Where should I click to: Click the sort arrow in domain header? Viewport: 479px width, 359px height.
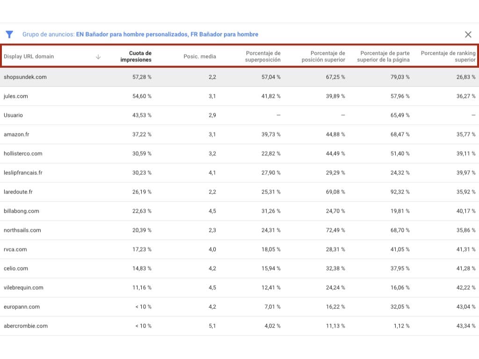click(98, 57)
